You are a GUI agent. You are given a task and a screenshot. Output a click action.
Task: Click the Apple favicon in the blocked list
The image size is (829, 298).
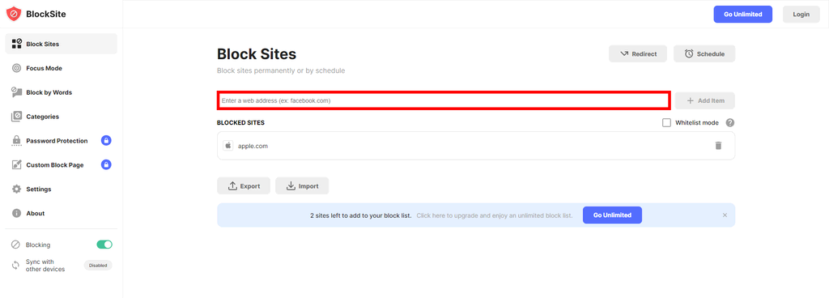[228, 145]
